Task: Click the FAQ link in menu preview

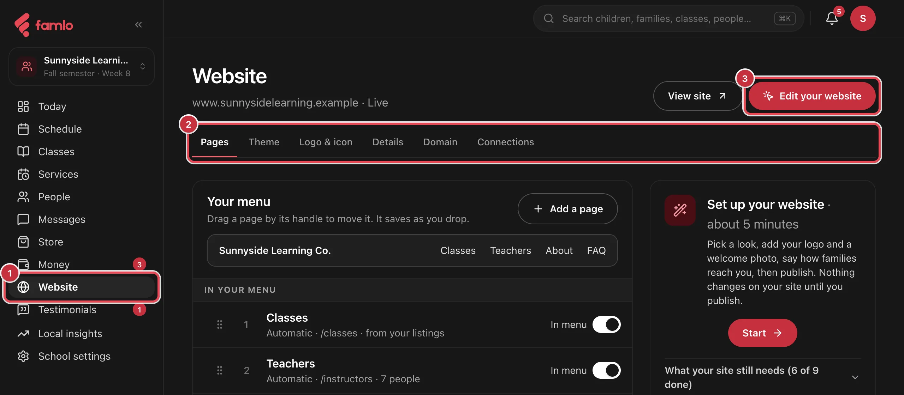Action: click(596, 250)
